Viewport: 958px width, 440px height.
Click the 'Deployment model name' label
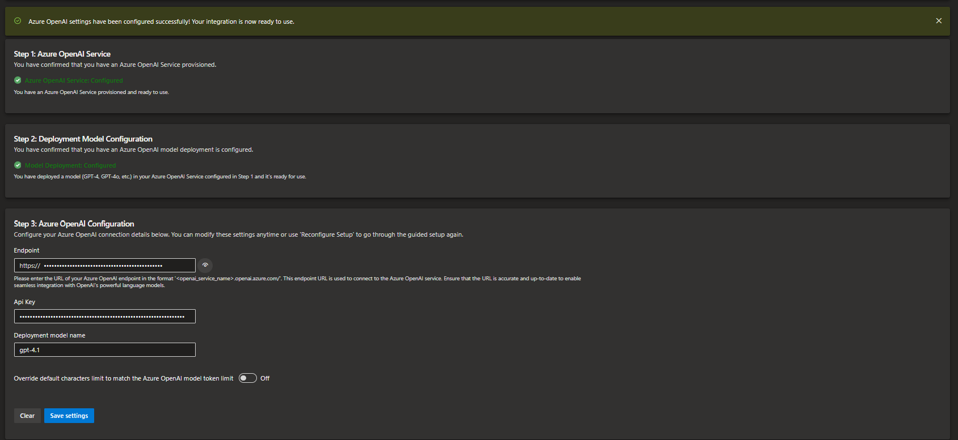50,335
